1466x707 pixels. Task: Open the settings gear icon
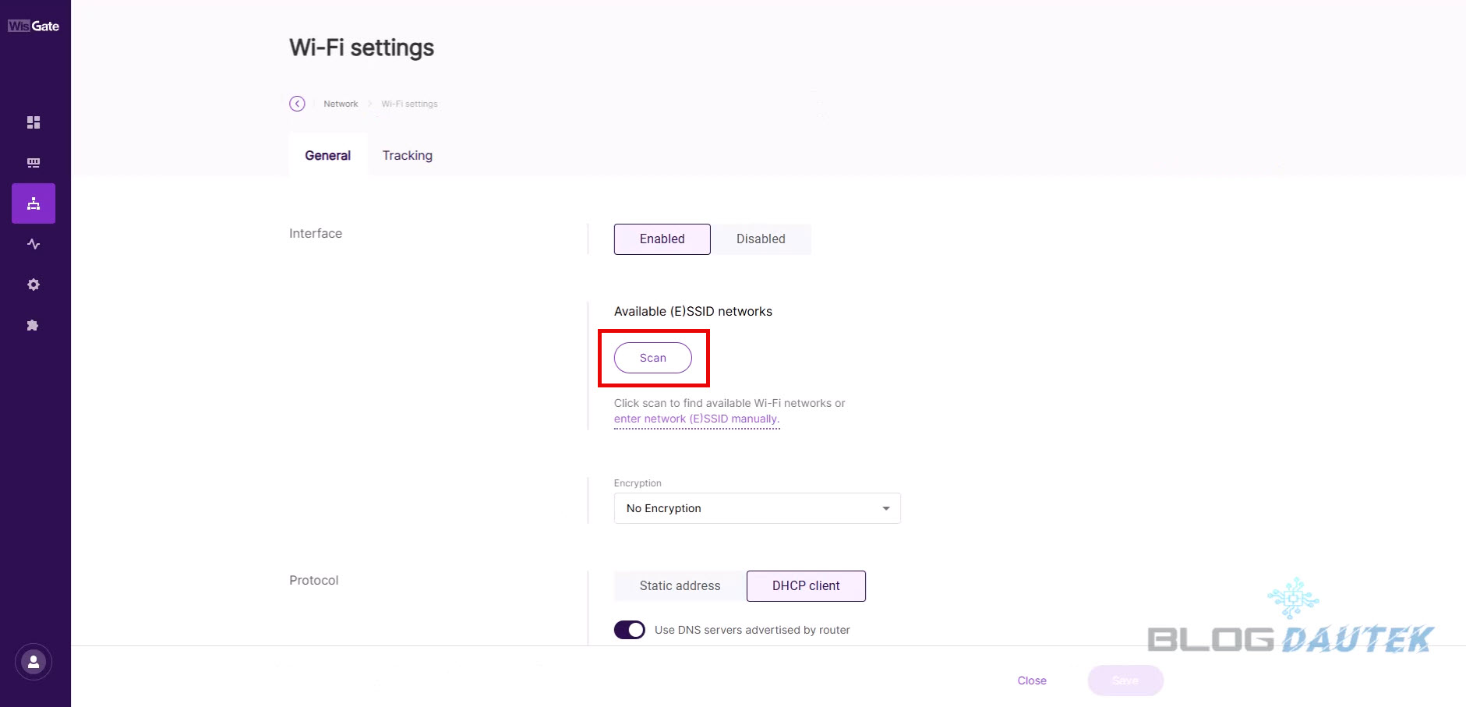(x=34, y=285)
